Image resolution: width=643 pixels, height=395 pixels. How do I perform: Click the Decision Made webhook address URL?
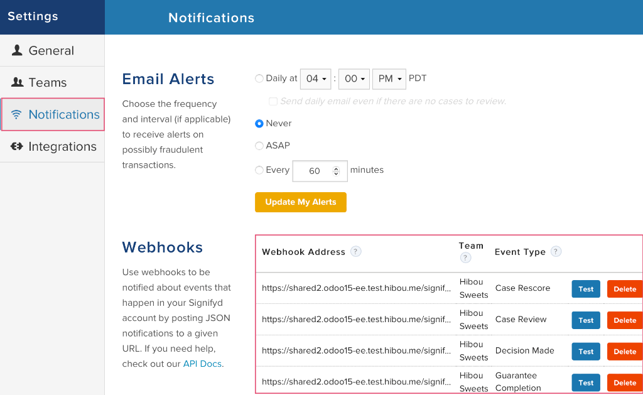tap(357, 350)
